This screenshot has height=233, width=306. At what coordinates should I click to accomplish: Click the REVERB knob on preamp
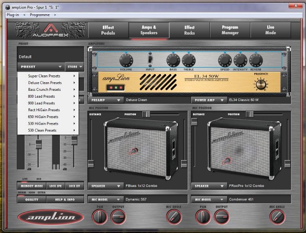tap(256, 60)
